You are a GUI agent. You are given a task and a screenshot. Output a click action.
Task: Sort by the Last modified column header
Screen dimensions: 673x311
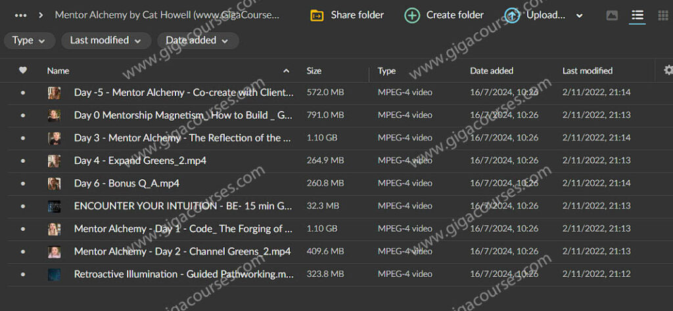pyautogui.click(x=587, y=71)
